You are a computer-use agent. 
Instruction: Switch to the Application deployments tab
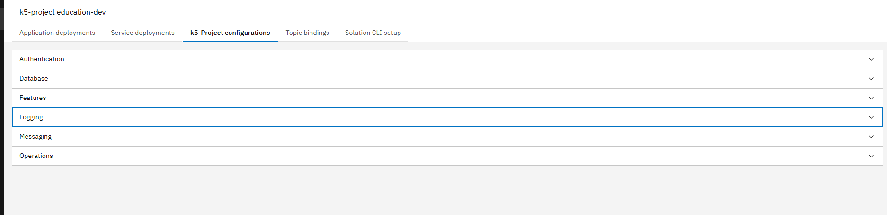click(57, 33)
